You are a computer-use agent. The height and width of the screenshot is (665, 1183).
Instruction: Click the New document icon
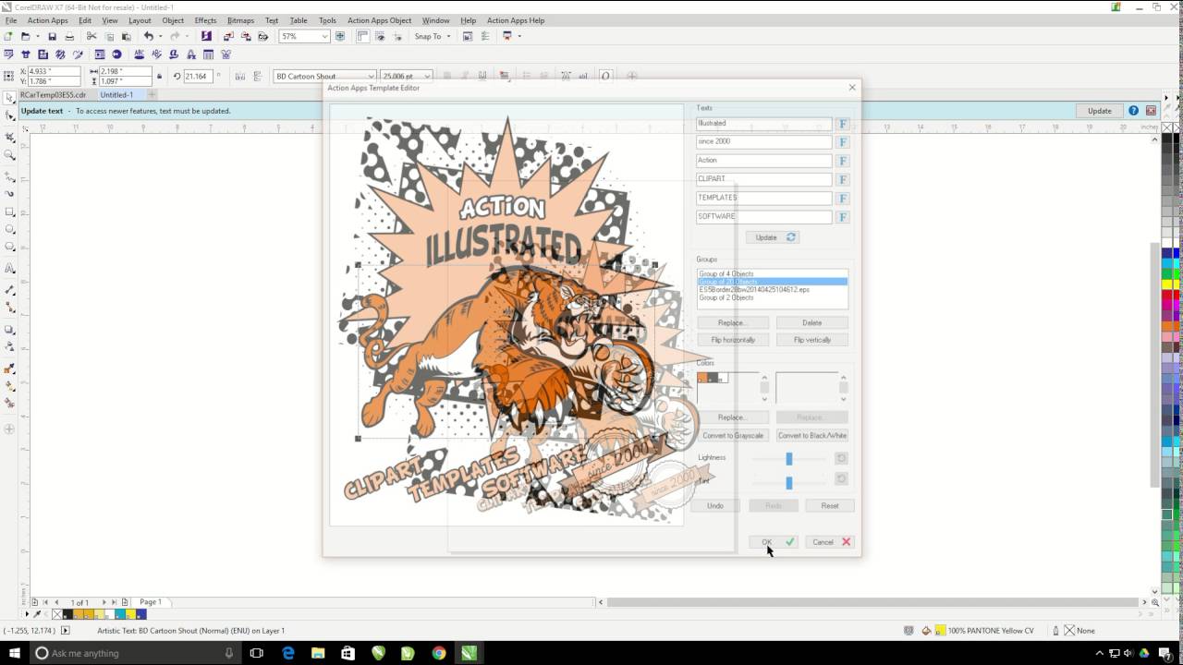point(8,36)
